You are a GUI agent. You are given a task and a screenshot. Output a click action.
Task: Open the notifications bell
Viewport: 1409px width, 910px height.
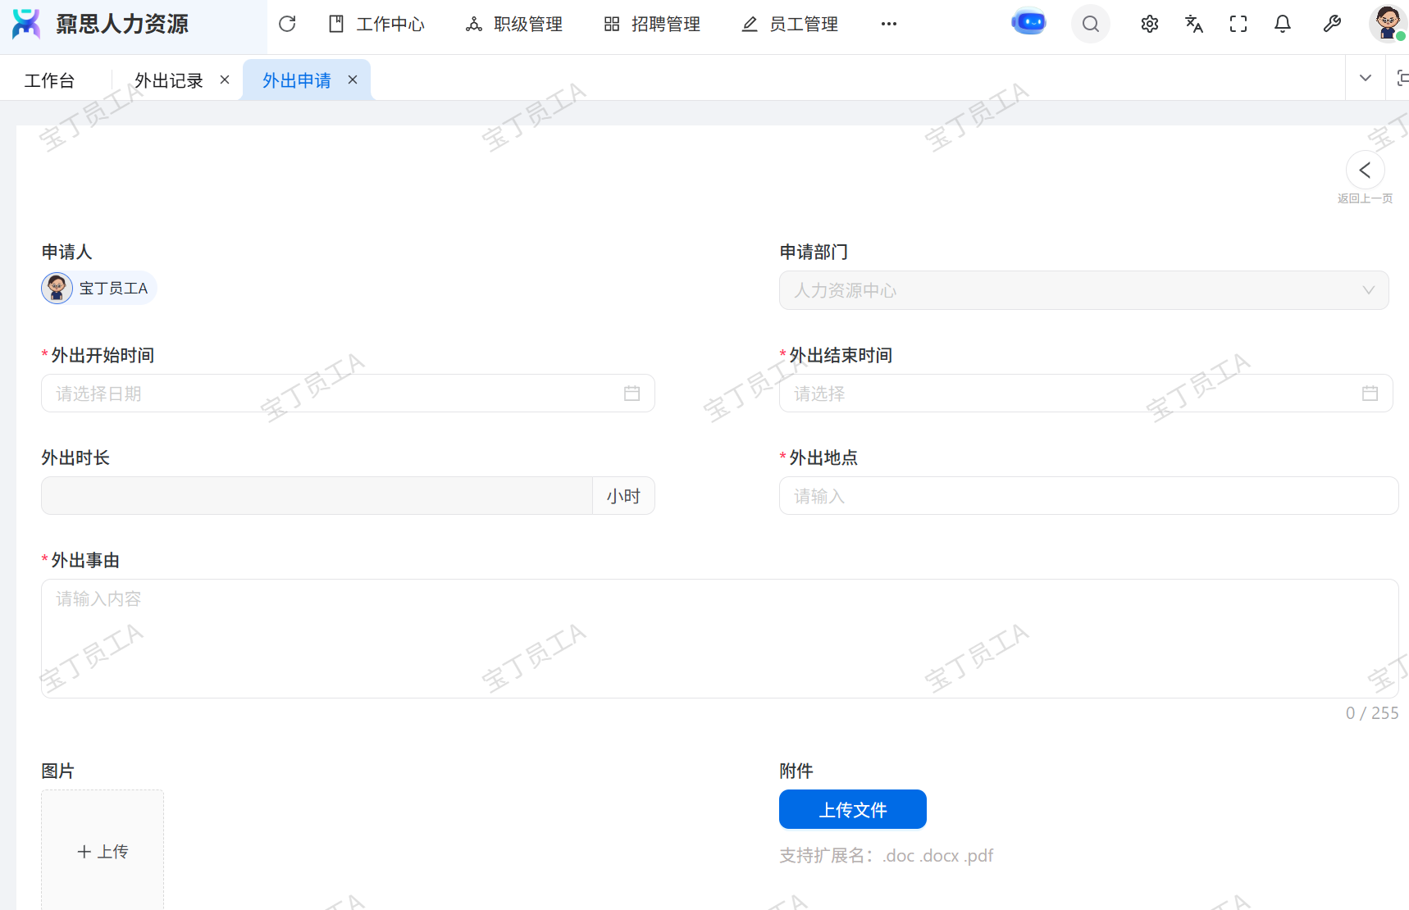pyautogui.click(x=1283, y=25)
